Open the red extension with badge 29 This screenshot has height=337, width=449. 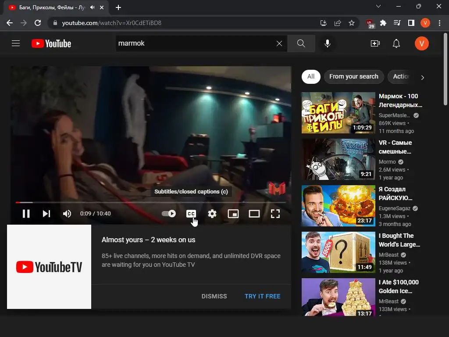tap(370, 24)
